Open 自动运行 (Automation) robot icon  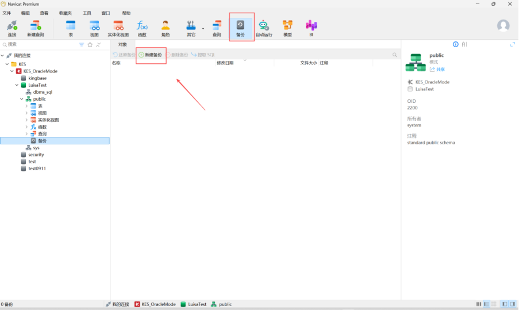point(264,28)
